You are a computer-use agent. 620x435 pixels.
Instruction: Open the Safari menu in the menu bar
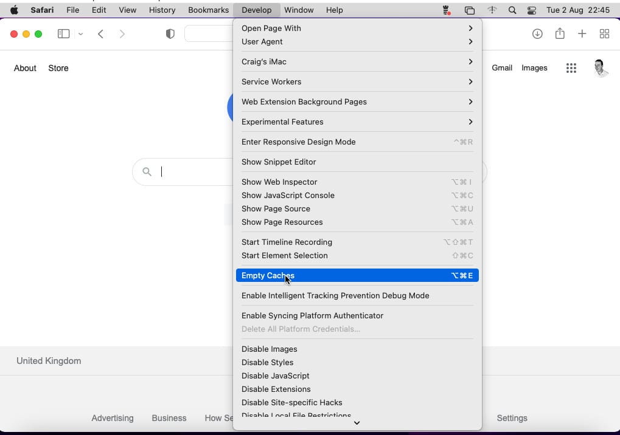point(43,10)
